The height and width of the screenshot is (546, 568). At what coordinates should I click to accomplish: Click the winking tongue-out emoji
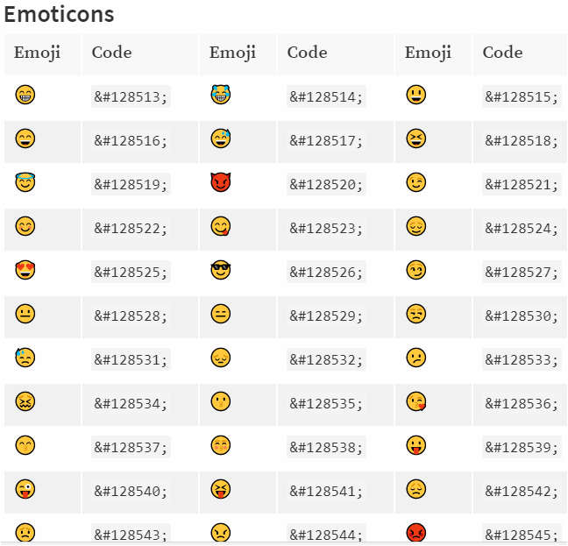25,490
